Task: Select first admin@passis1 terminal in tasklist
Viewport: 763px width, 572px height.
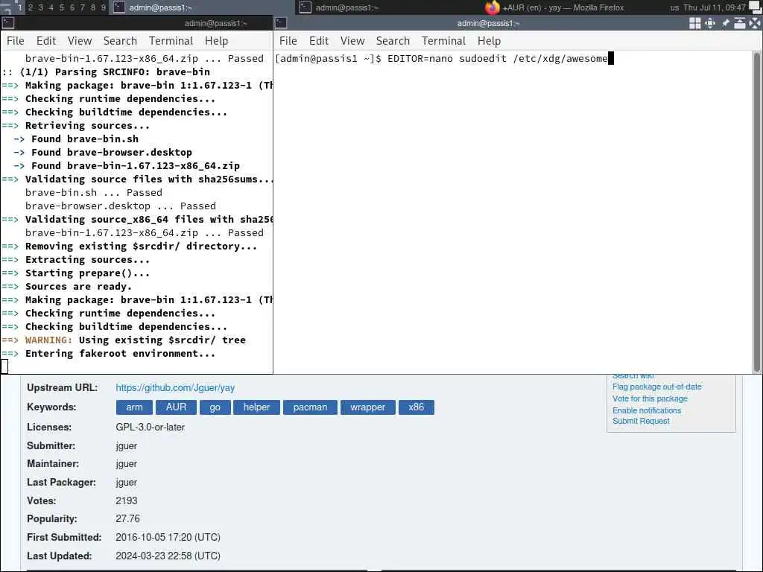Action: click(x=202, y=7)
